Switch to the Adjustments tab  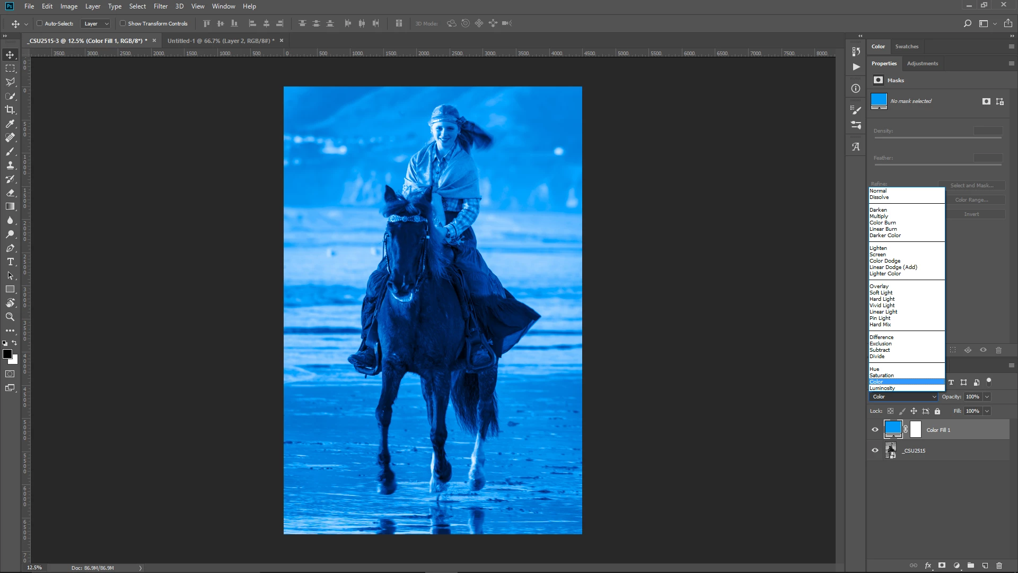click(x=922, y=63)
